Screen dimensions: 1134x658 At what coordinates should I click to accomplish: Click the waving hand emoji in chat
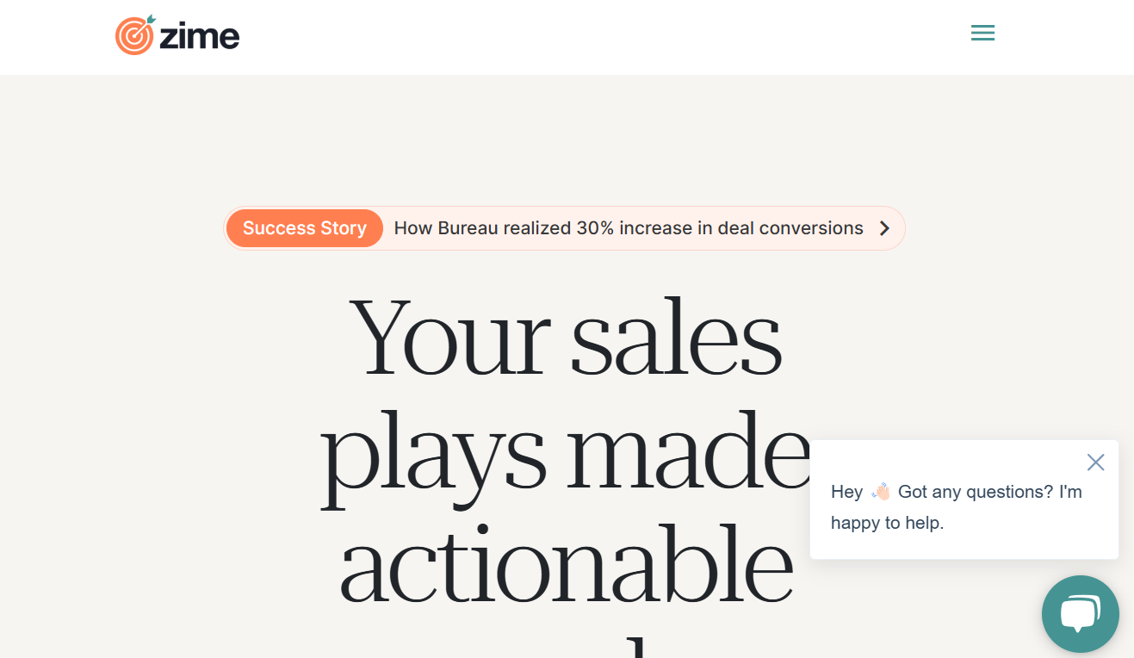pyautogui.click(x=880, y=492)
